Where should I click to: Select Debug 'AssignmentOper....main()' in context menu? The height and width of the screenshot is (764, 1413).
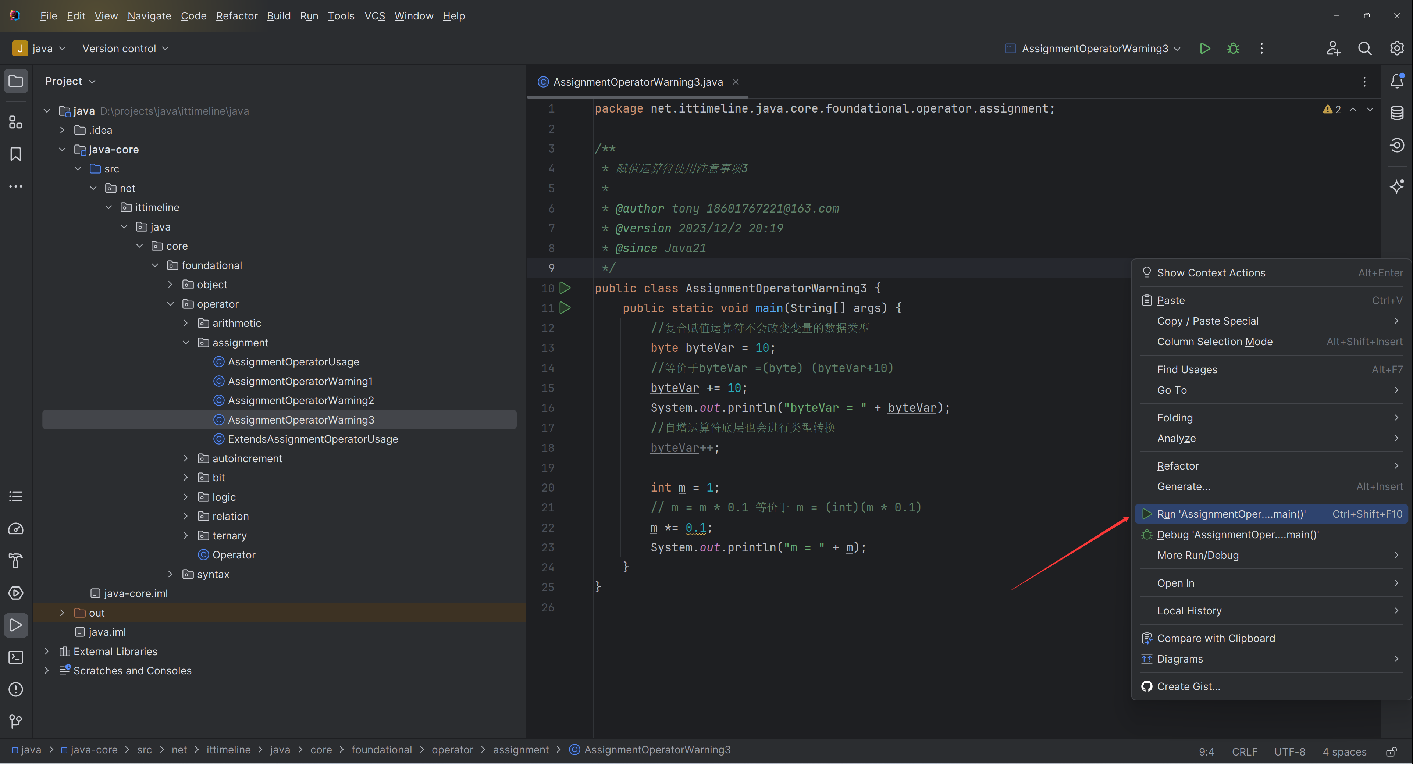tap(1271, 534)
